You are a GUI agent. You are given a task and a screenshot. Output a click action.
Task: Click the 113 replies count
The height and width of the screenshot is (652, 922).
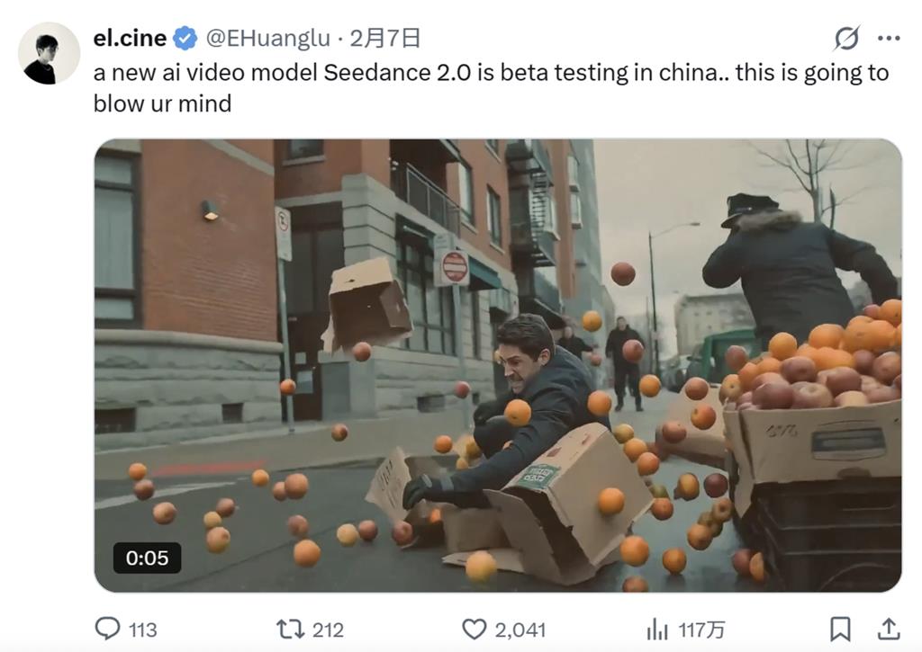[143, 630]
